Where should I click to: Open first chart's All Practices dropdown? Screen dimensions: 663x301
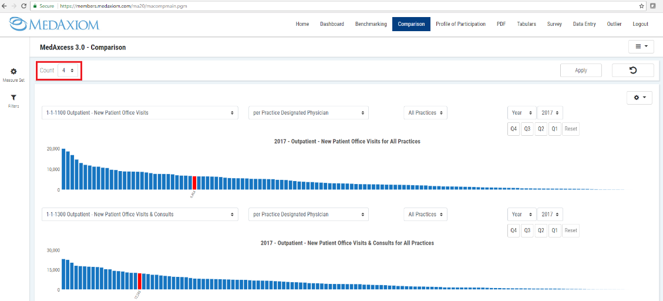425,113
